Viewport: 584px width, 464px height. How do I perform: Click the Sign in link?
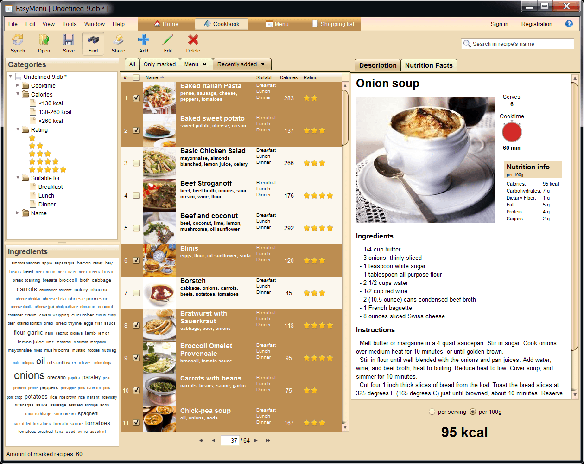[499, 24]
